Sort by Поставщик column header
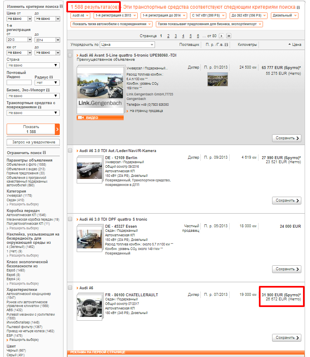 [x=189, y=45]
